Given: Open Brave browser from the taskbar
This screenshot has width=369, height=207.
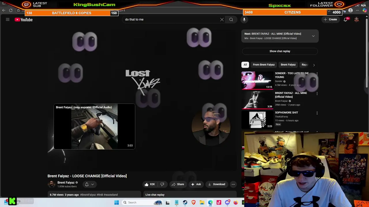Looking at the screenshot, I should (193, 202).
